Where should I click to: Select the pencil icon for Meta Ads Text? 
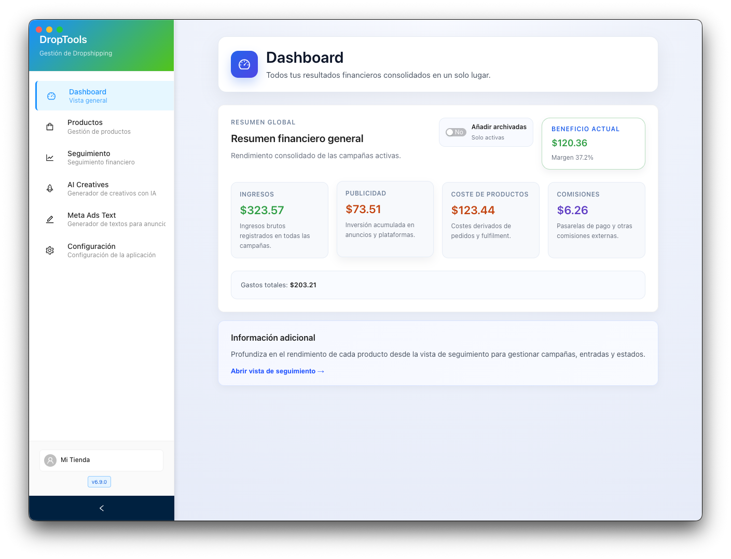click(50, 219)
